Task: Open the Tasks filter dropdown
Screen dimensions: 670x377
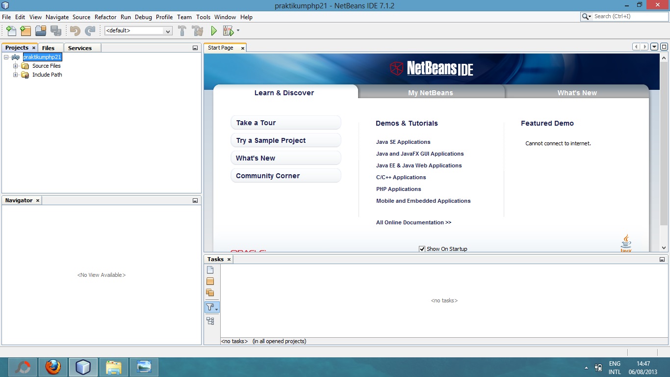Action: (x=212, y=307)
